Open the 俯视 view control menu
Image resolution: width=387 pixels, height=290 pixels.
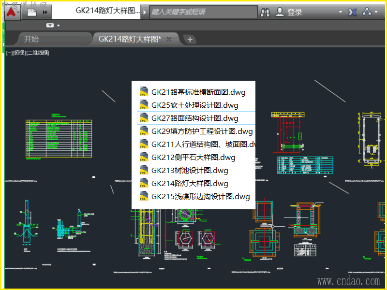19,53
